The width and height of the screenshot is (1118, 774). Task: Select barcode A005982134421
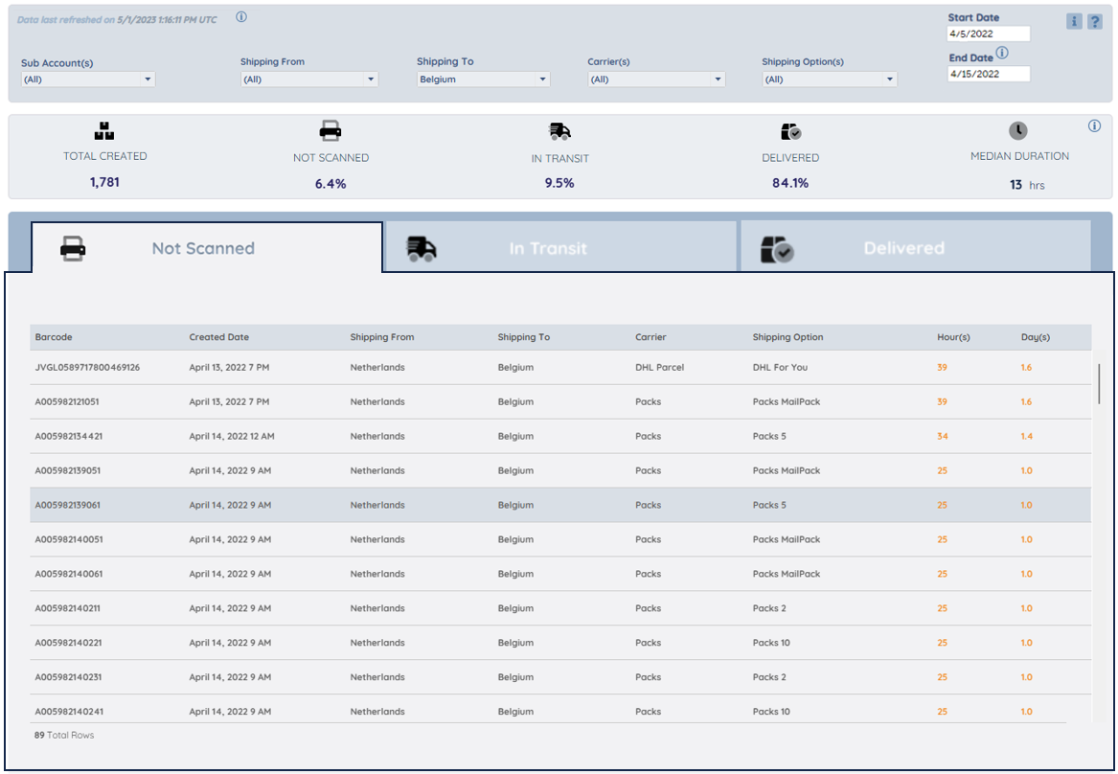tap(68, 436)
